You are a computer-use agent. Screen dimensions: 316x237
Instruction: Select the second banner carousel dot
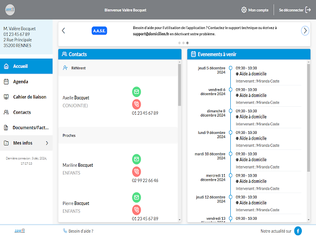183,43
